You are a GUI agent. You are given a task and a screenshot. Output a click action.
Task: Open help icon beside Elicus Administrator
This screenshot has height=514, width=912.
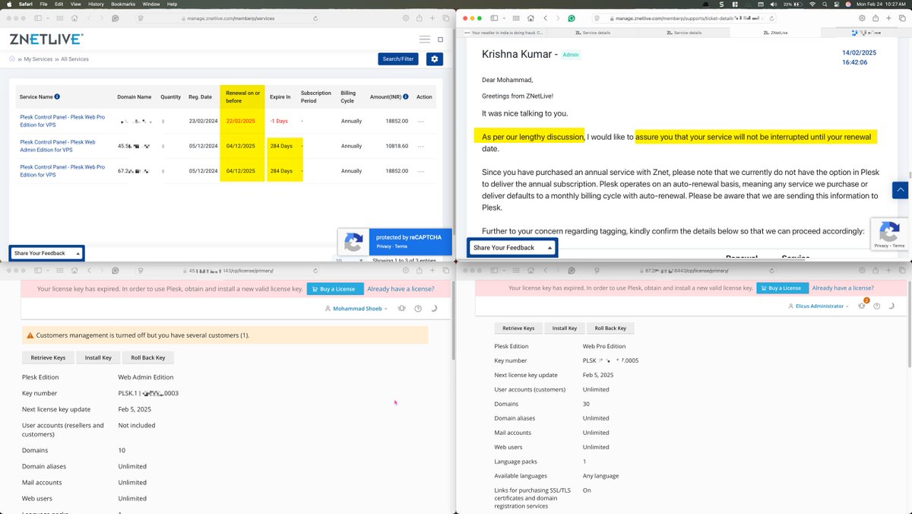pos(876,306)
